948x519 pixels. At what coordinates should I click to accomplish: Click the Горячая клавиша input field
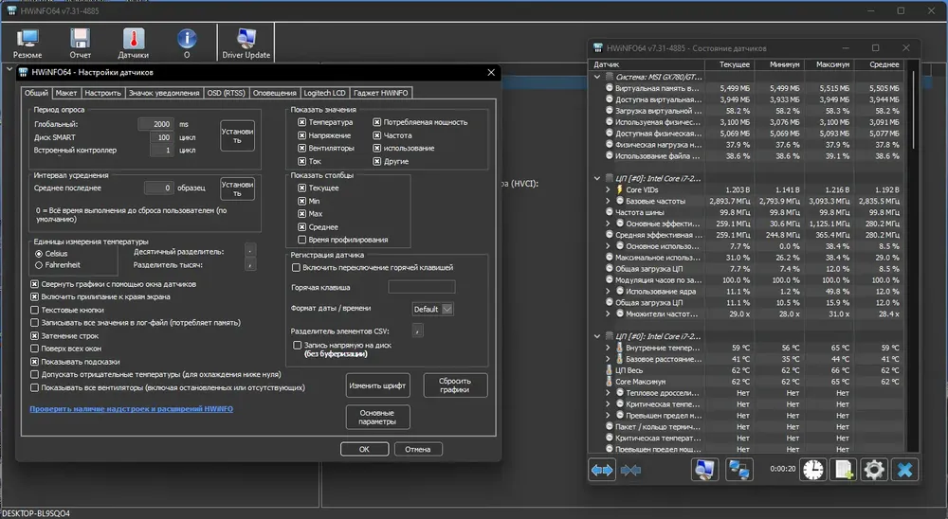tap(422, 287)
